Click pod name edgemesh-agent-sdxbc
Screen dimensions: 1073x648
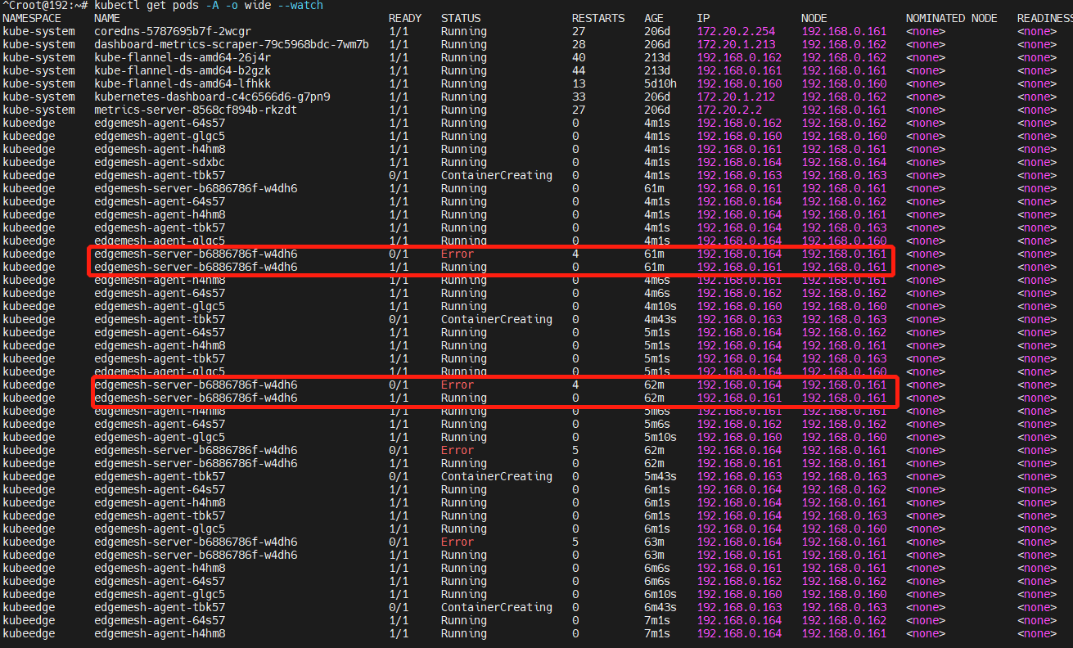[160, 162]
